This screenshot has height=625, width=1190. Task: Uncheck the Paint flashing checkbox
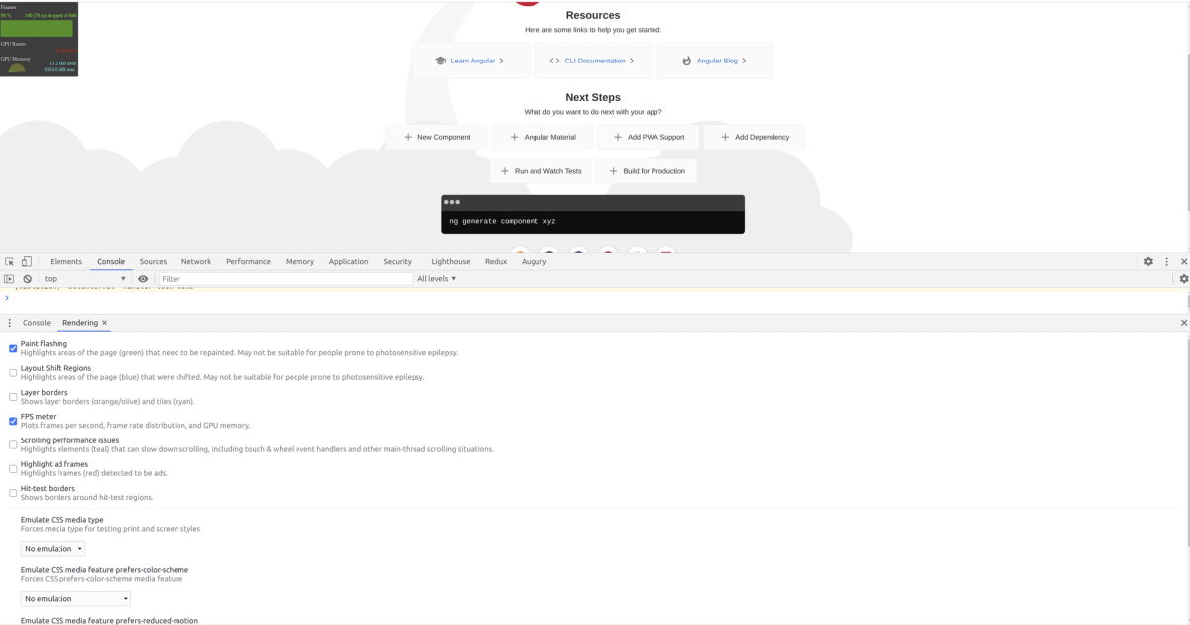point(13,348)
